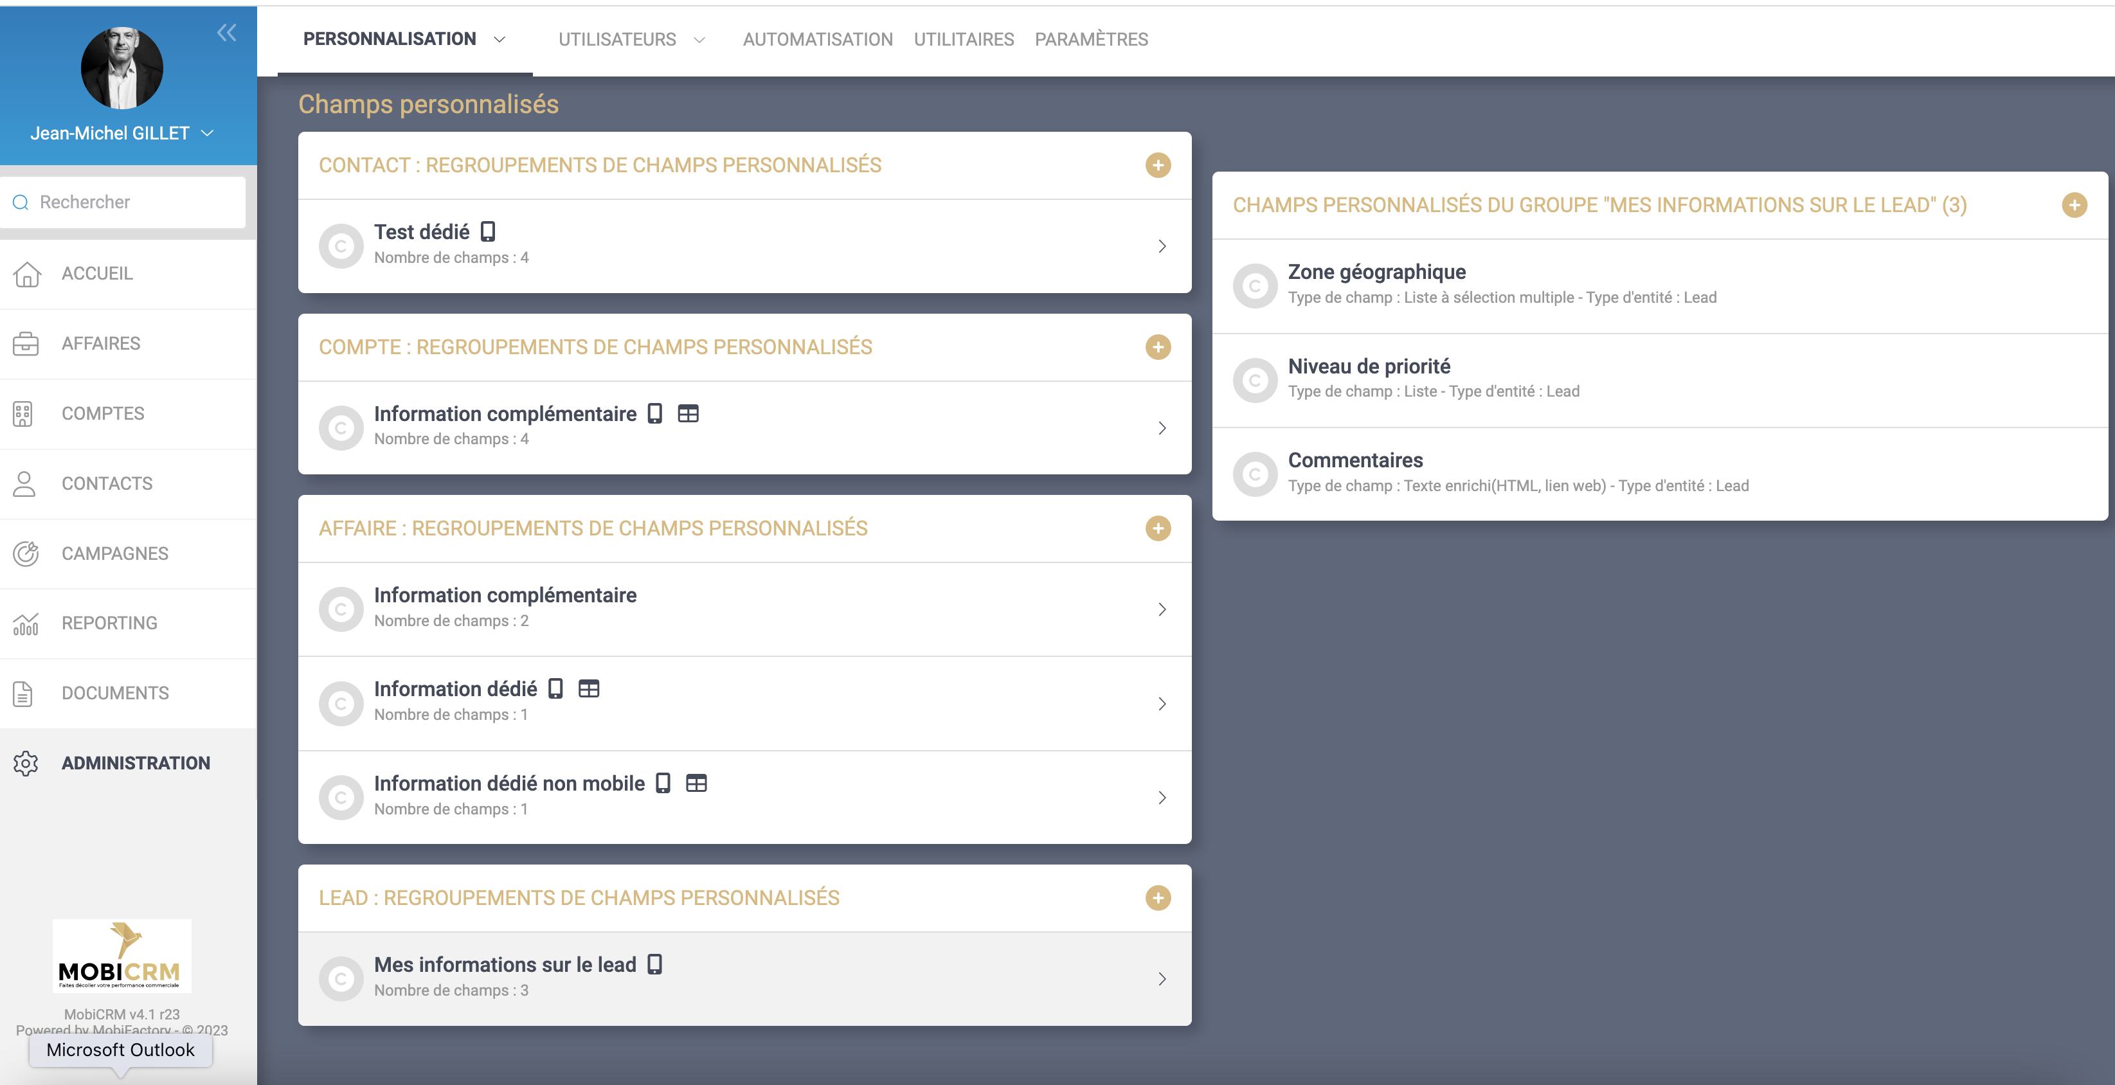Open Test dédié group via chevron
This screenshot has height=1085, width=2115.
pos(1162,246)
